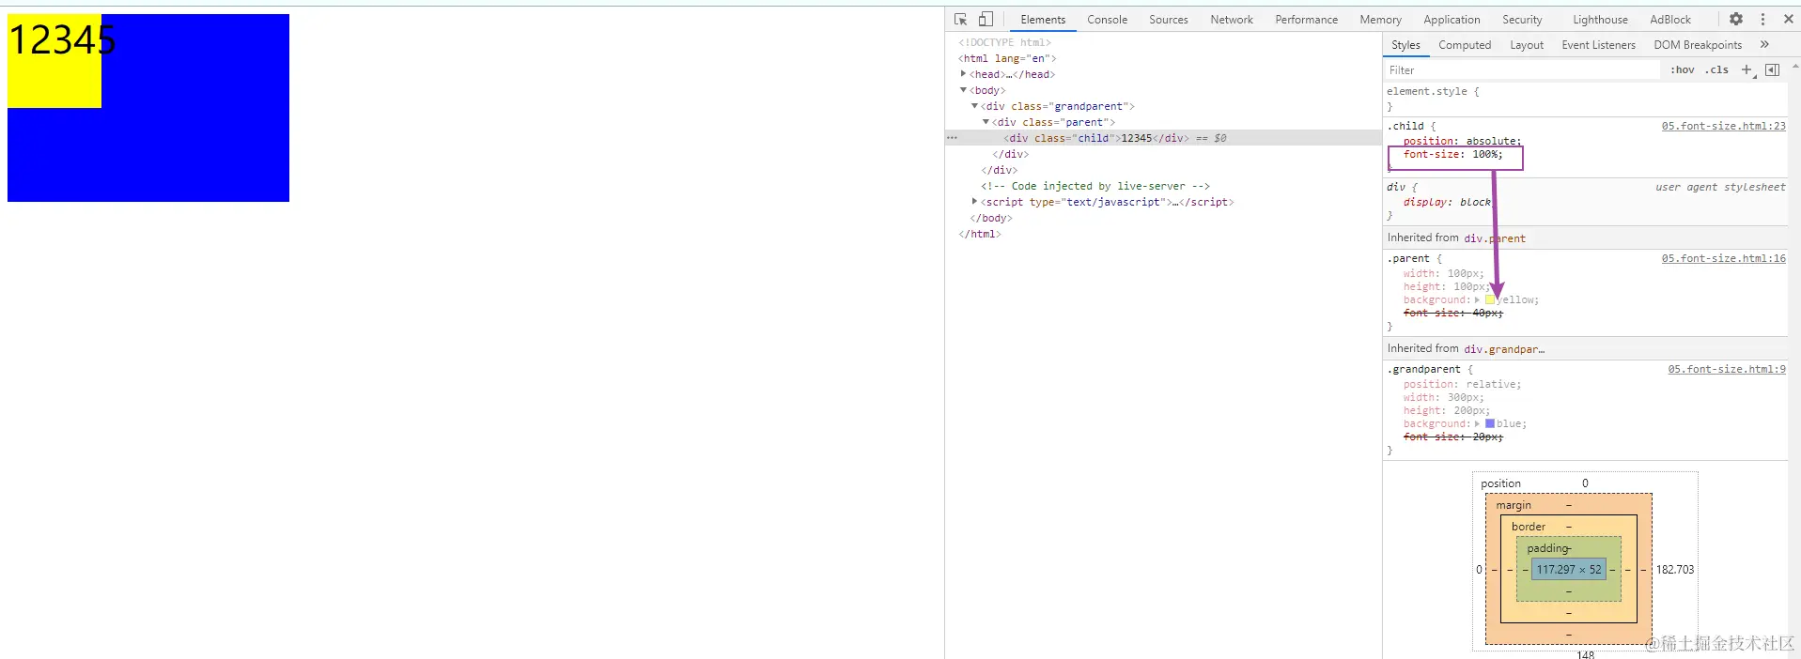The width and height of the screenshot is (1801, 659).
Task: Expand the script element node
Action: coord(974,202)
